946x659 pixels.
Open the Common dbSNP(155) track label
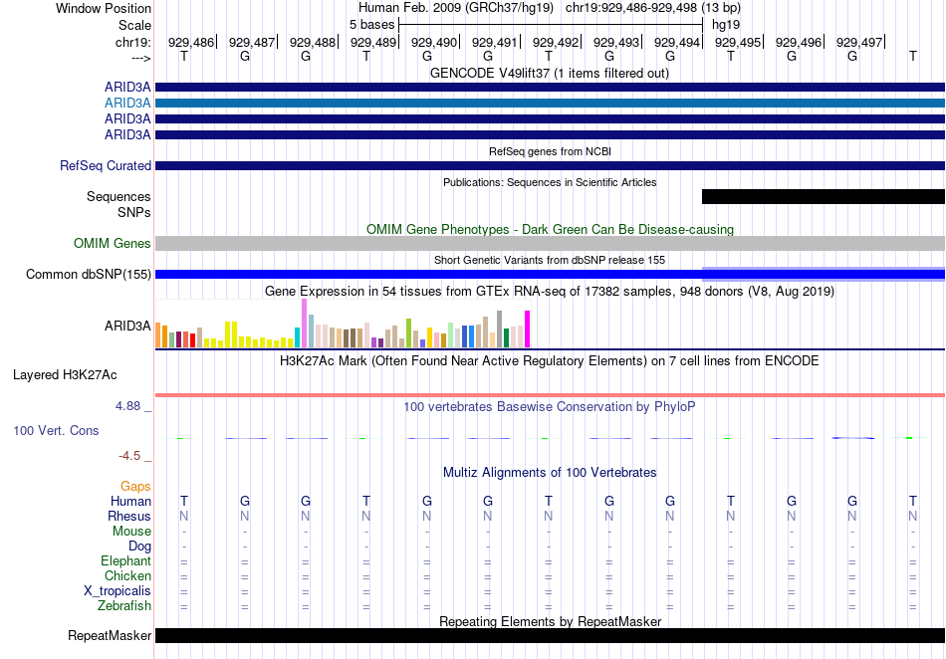point(89,275)
